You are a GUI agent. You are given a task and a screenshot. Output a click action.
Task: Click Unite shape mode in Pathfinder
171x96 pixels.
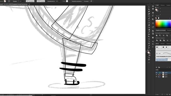pos(157,35)
